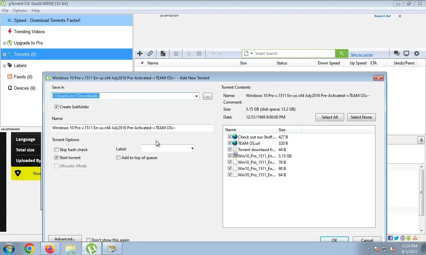
Task: Click the Size column header in file list
Action: pyautogui.click(x=290, y=130)
